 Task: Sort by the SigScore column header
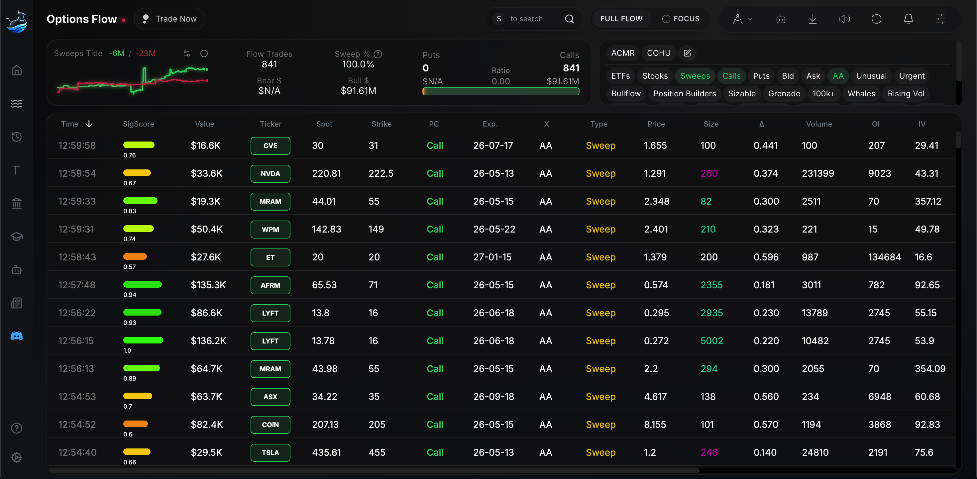tap(139, 124)
